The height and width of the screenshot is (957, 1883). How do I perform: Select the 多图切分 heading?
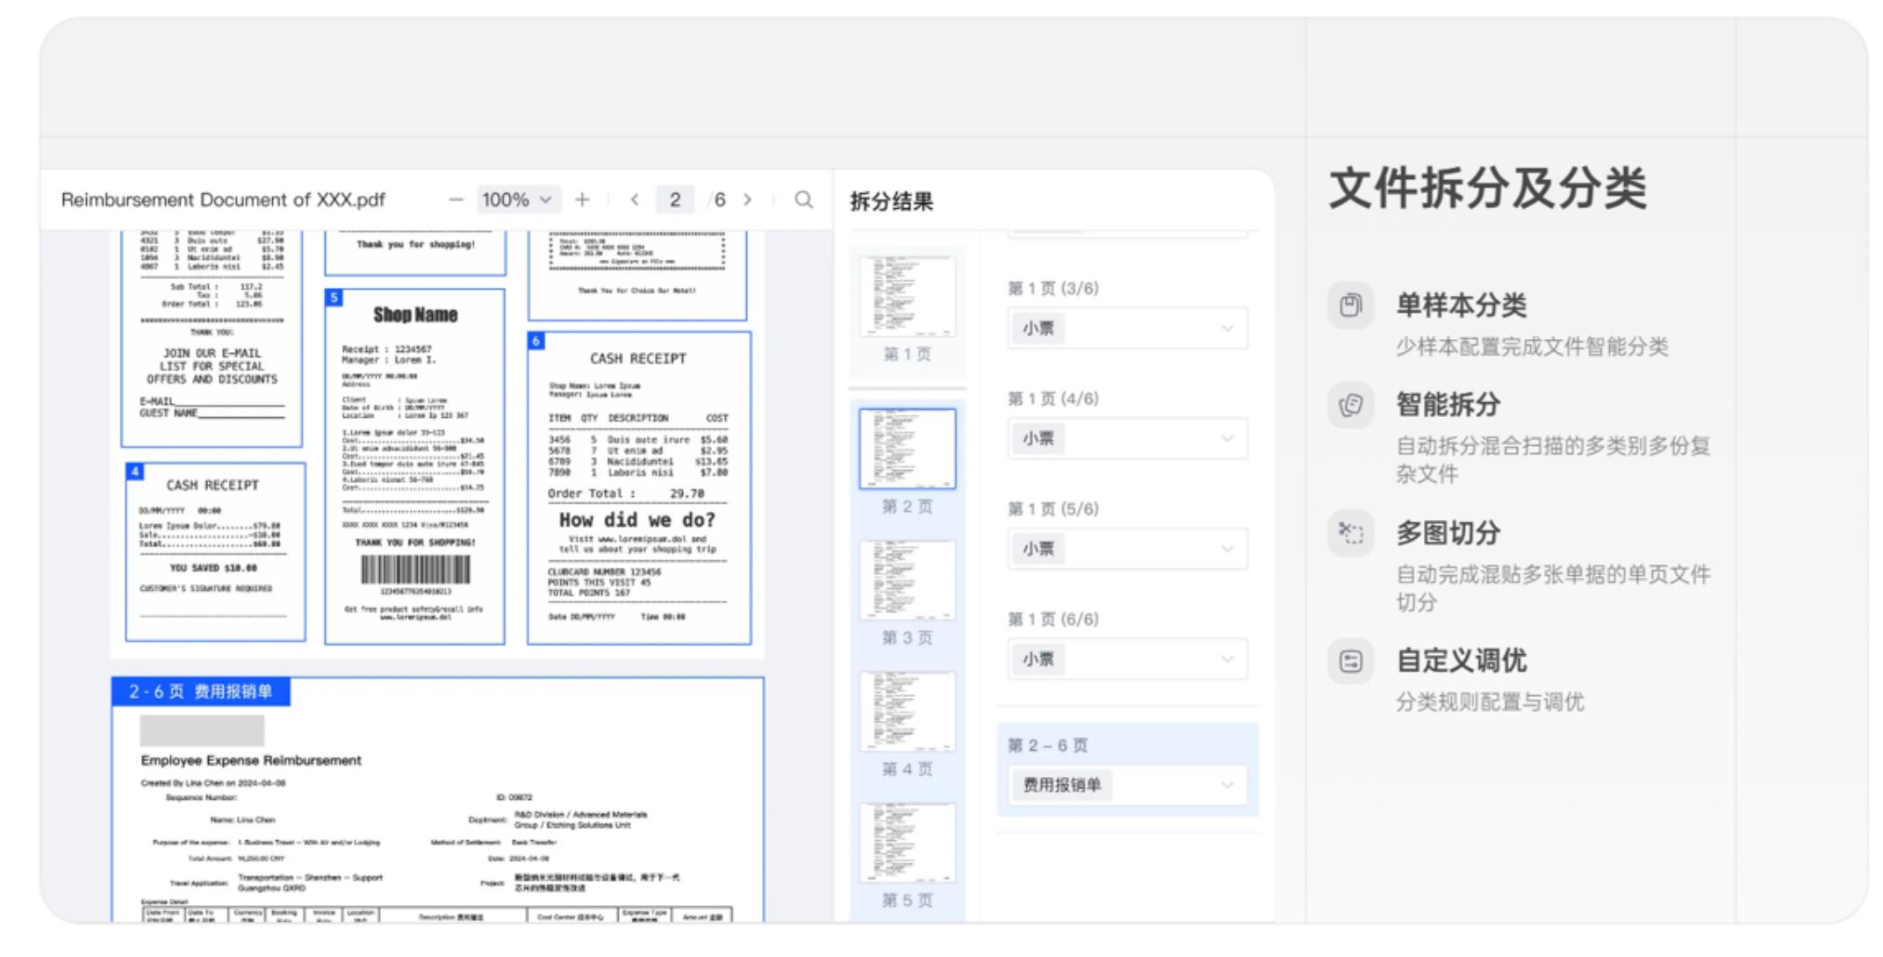tap(1448, 533)
